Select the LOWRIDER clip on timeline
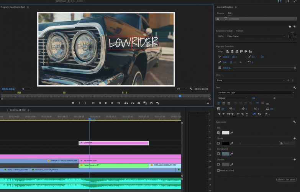The height and width of the screenshot is (192, 300). pyautogui.click(x=114, y=143)
